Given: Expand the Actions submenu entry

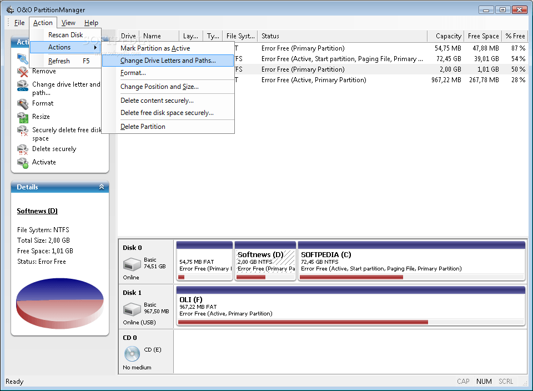Looking at the screenshot, I should (66, 48).
